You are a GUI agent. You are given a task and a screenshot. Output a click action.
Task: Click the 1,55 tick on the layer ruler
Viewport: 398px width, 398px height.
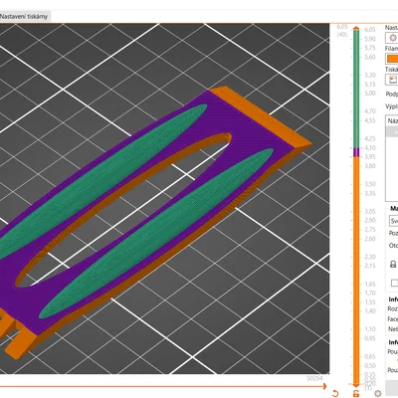[x=370, y=302]
